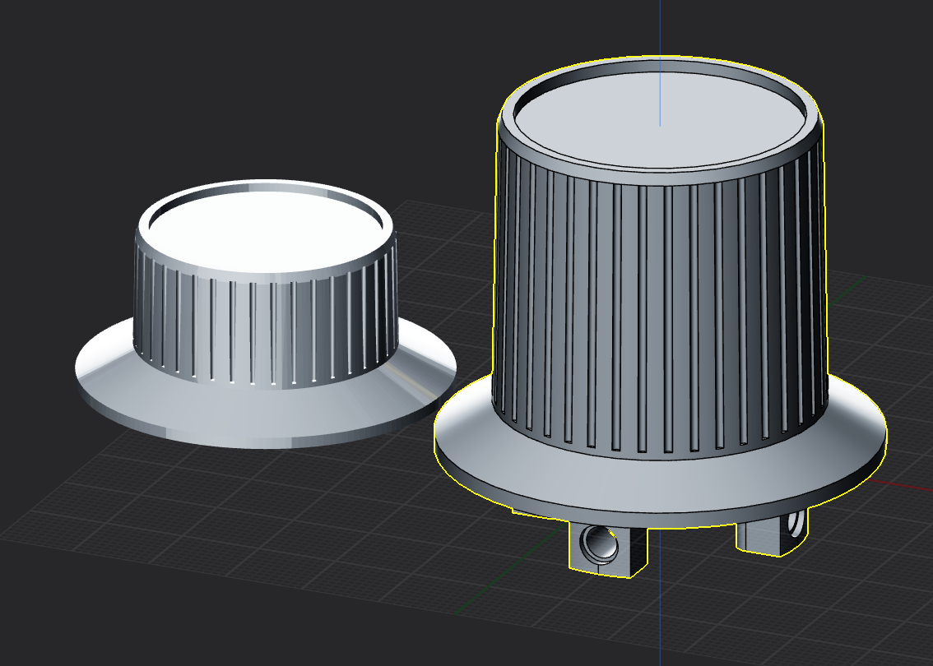Select the round screw hole in the front lug
933x666 pixels.
[x=597, y=543]
